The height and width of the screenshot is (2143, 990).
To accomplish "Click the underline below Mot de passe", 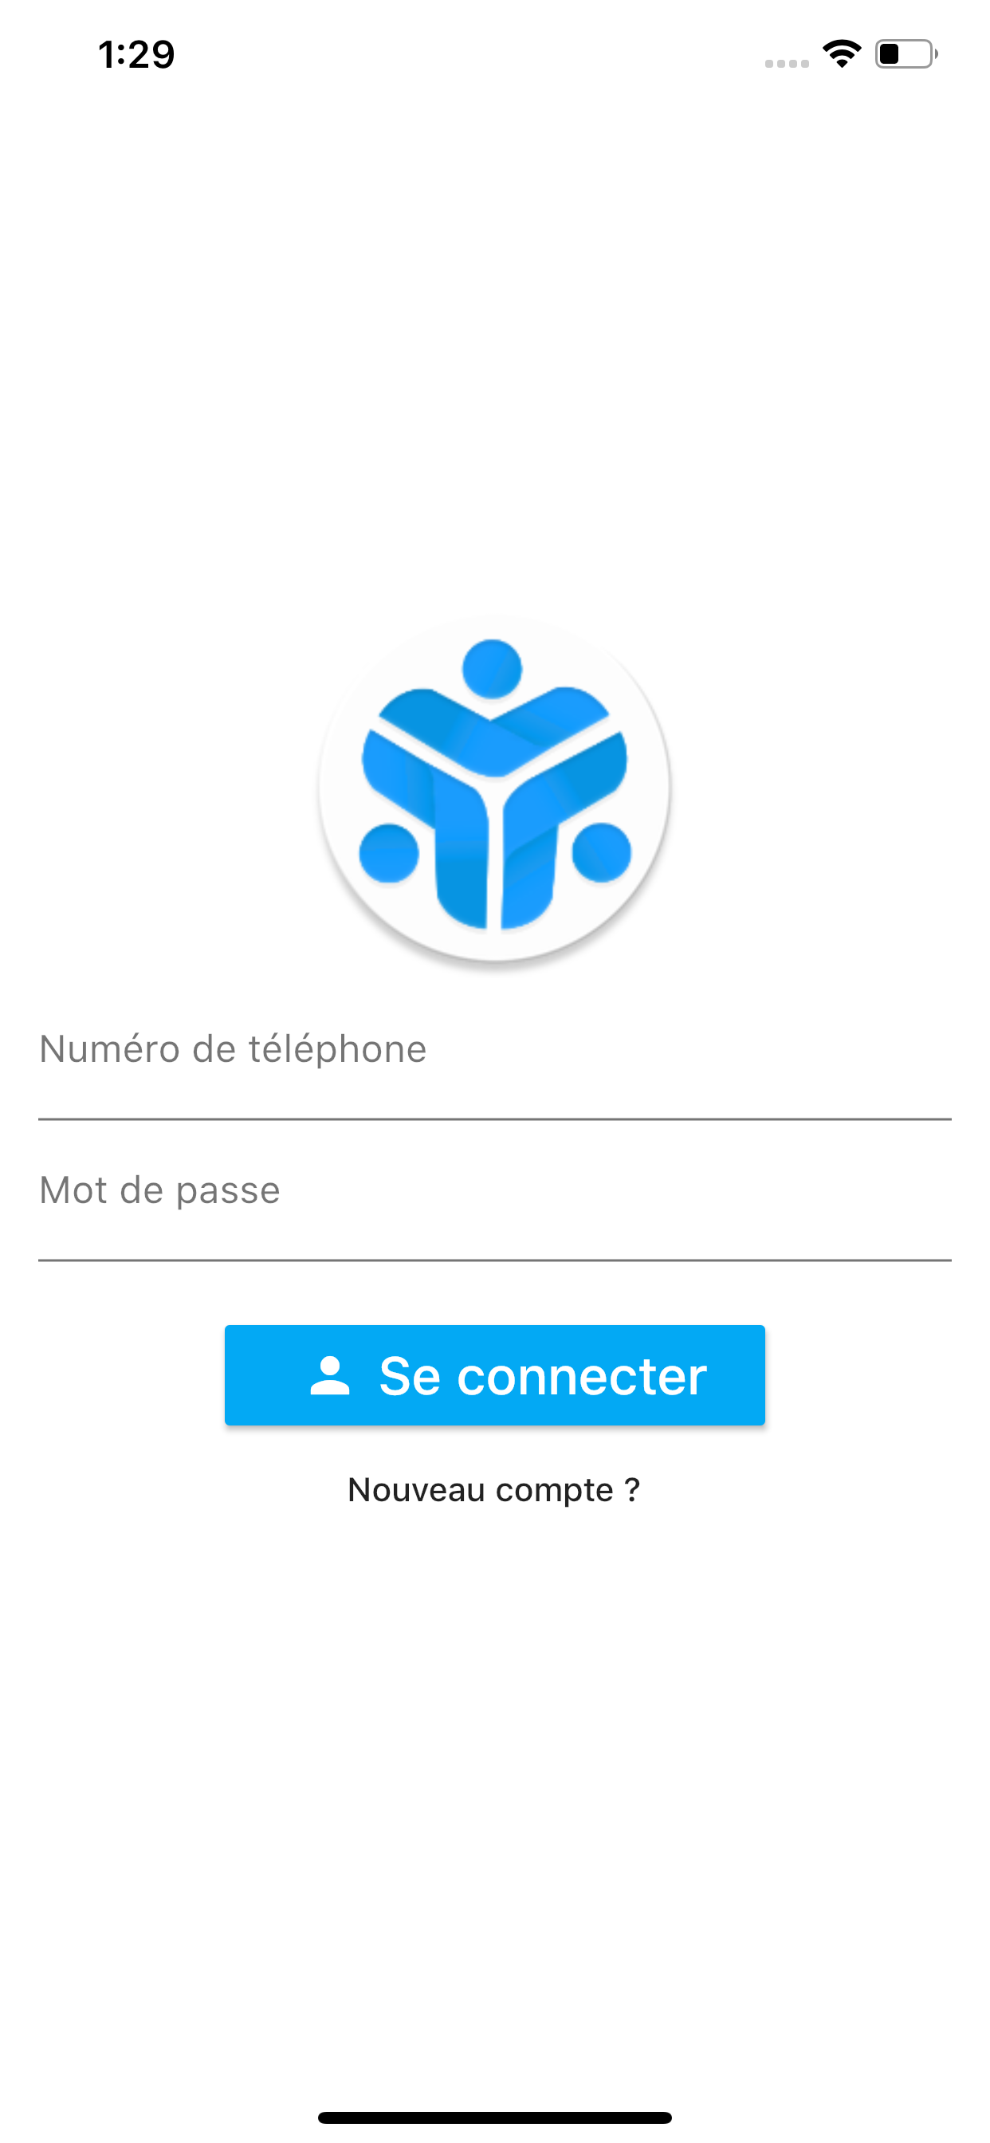I will coord(494,1260).
